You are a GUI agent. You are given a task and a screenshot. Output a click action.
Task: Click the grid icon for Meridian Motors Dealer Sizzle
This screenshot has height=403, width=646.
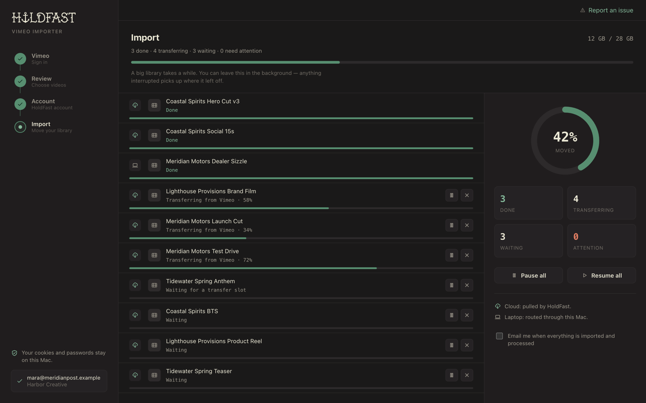pyautogui.click(x=154, y=165)
